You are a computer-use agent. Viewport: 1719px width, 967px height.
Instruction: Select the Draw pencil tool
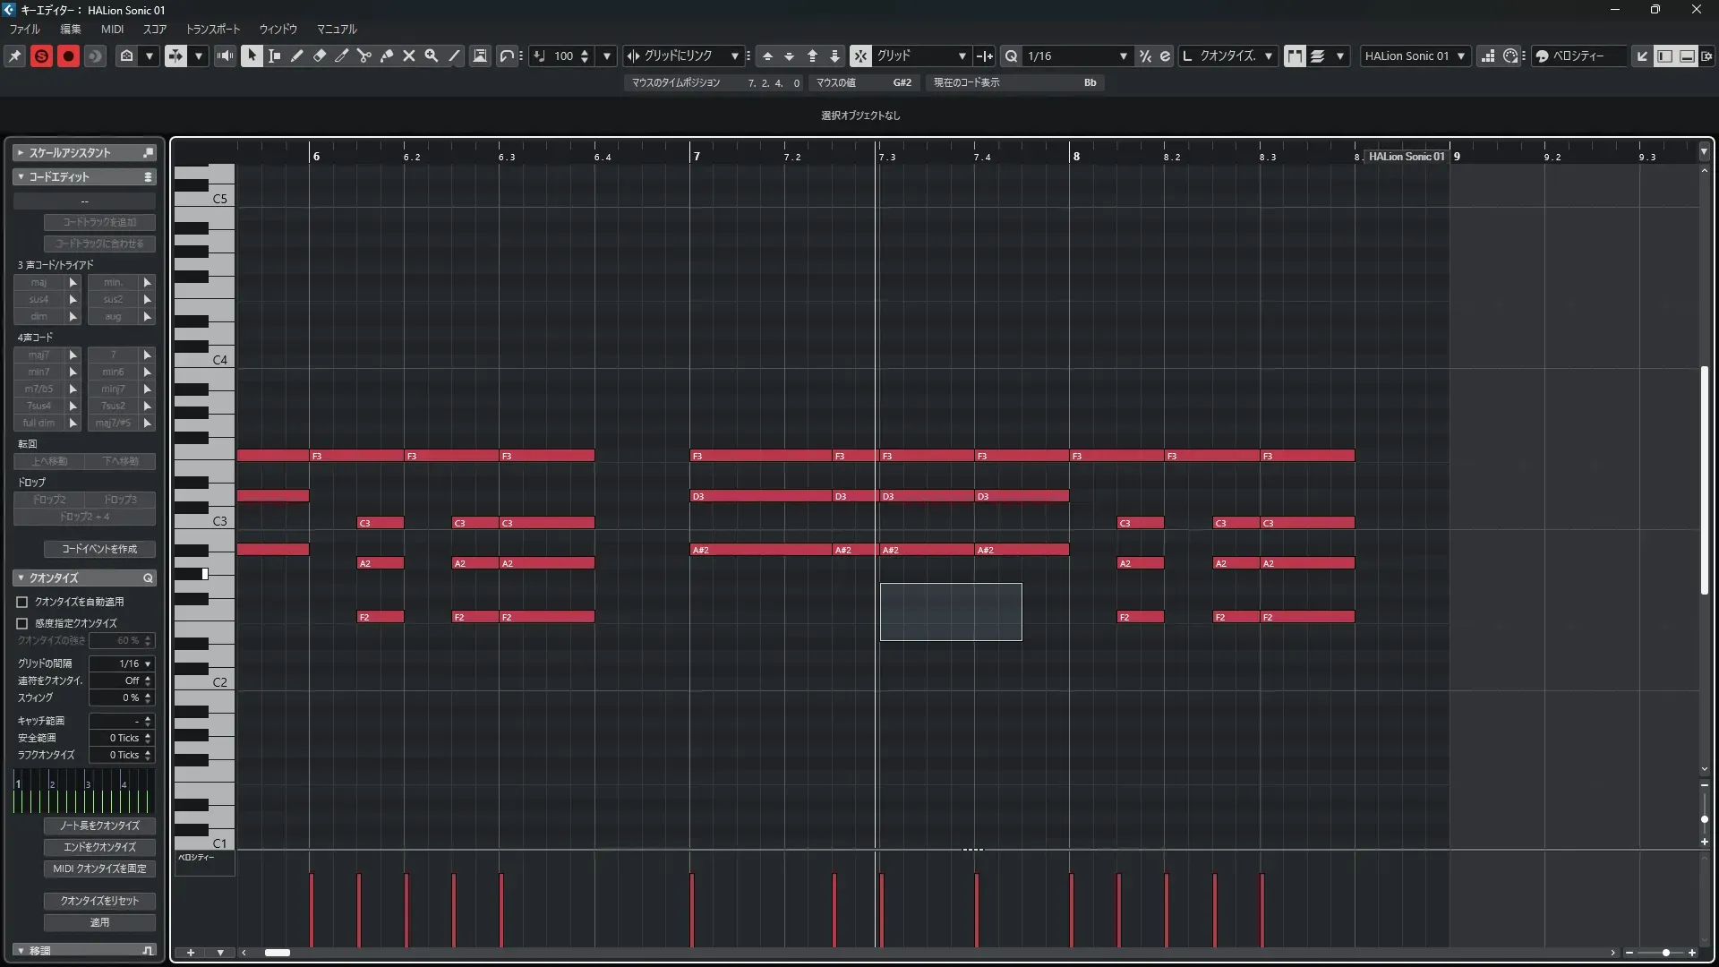click(x=296, y=56)
